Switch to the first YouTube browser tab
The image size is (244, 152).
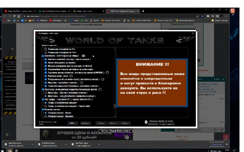tap(20, 11)
